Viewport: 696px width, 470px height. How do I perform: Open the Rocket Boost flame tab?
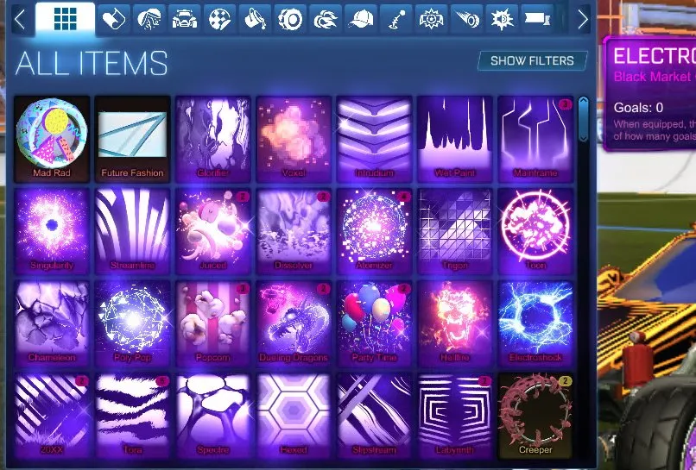(326, 20)
